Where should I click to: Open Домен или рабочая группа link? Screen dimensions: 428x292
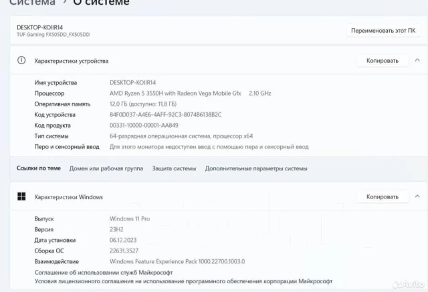(x=106, y=168)
